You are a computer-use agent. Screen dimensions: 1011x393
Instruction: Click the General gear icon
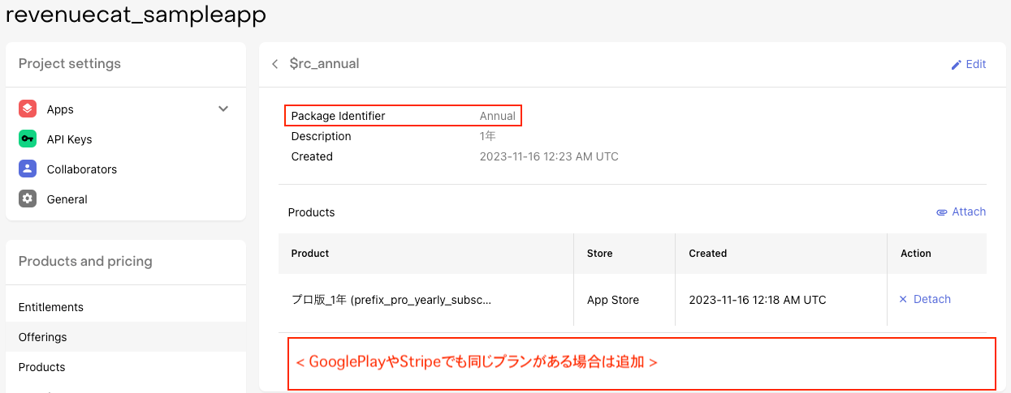(x=28, y=199)
